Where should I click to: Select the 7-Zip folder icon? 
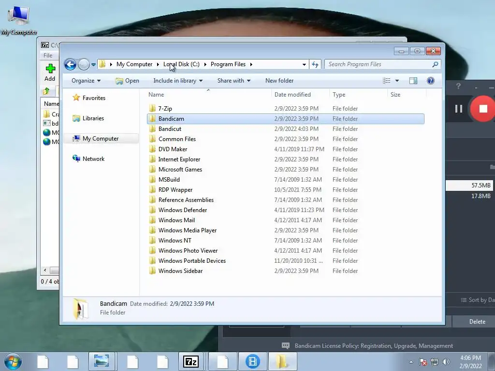[x=152, y=109]
